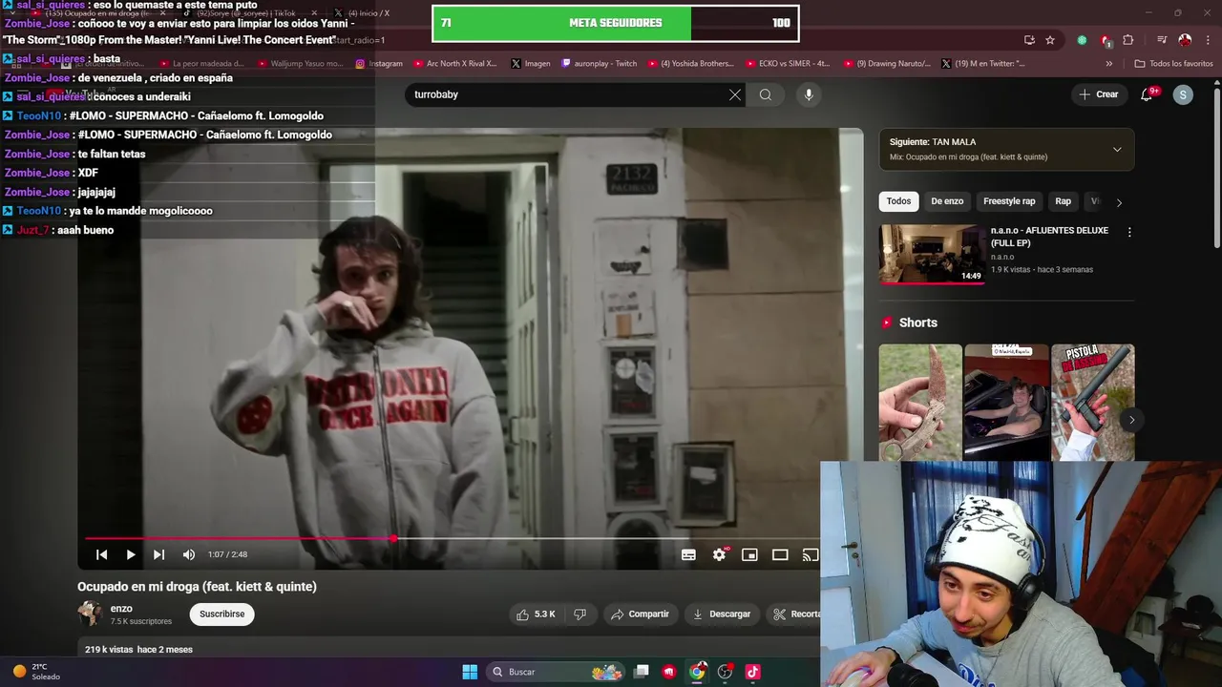This screenshot has height=687, width=1222.
Task: Show more filter chips with arrow
Action: [1119, 201]
